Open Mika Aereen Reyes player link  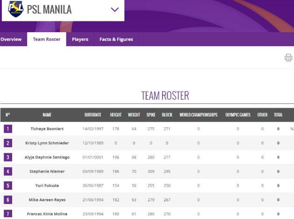(x=47, y=200)
